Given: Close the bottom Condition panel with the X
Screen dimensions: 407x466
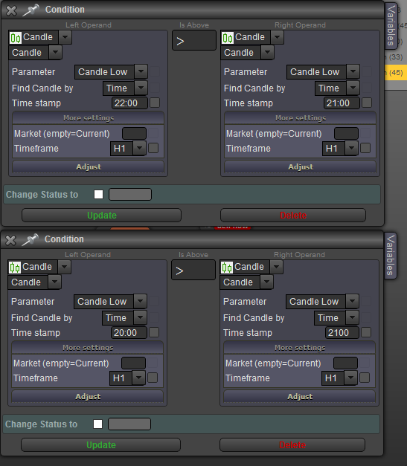Looking at the screenshot, I should point(10,240).
